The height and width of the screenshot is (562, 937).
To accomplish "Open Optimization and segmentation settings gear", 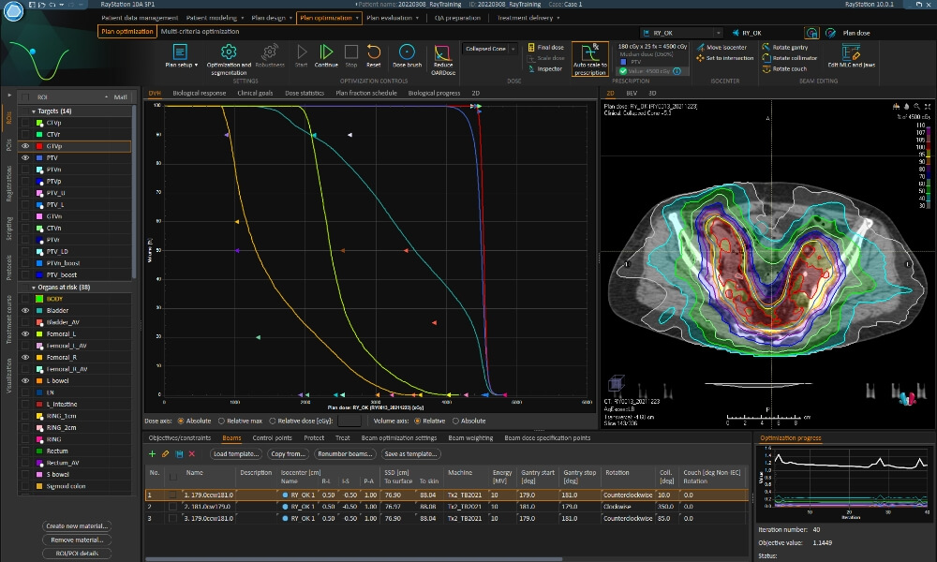I will (229, 52).
